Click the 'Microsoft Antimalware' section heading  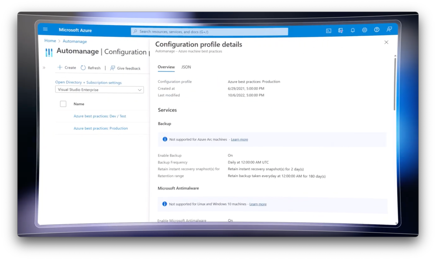pos(178,188)
